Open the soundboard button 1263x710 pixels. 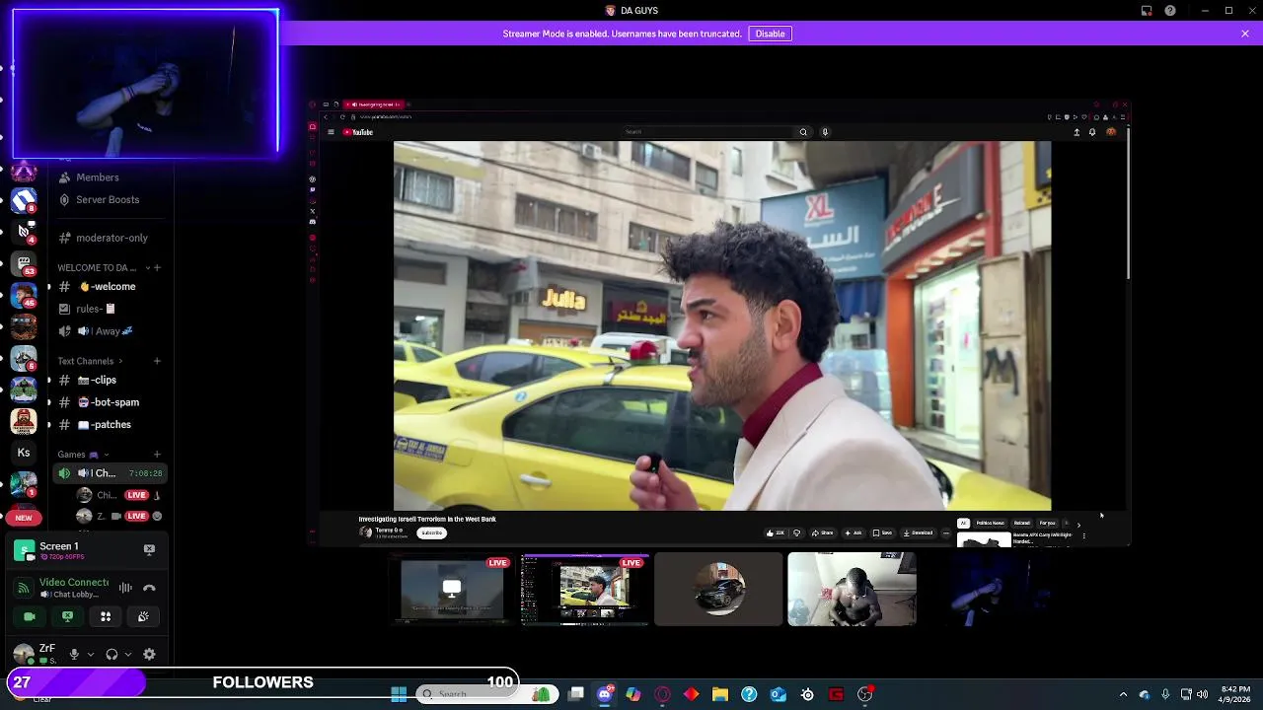pyautogui.click(x=143, y=616)
